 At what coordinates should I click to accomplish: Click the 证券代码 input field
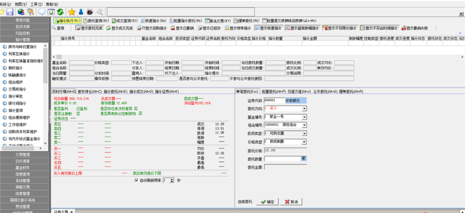click(x=274, y=100)
